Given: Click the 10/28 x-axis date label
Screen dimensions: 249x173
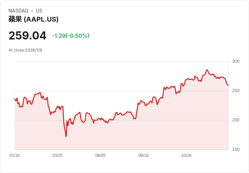Looking at the screenshot, I should pyautogui.click(x=186, y=155).
